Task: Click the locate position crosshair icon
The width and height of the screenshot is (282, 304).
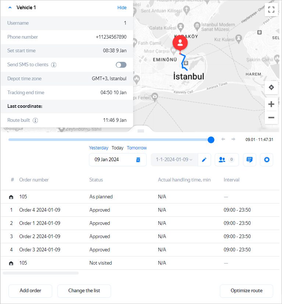Action: (x=271, y=87)
